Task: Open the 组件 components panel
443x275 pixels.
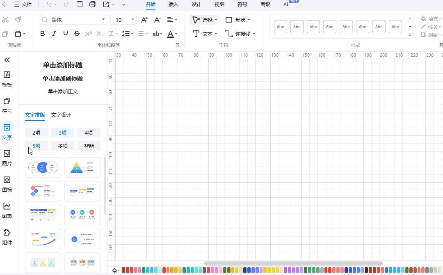Action: [7, 236]
